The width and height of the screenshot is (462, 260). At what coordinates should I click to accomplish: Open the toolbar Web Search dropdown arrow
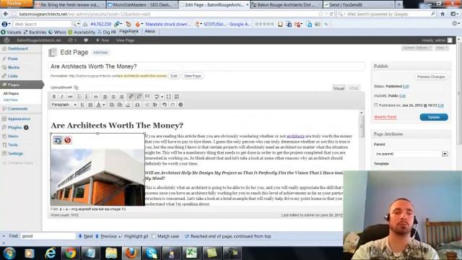(x=78, y=24)
